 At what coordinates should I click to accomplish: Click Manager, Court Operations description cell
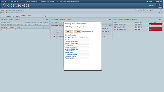pos(15,24)
